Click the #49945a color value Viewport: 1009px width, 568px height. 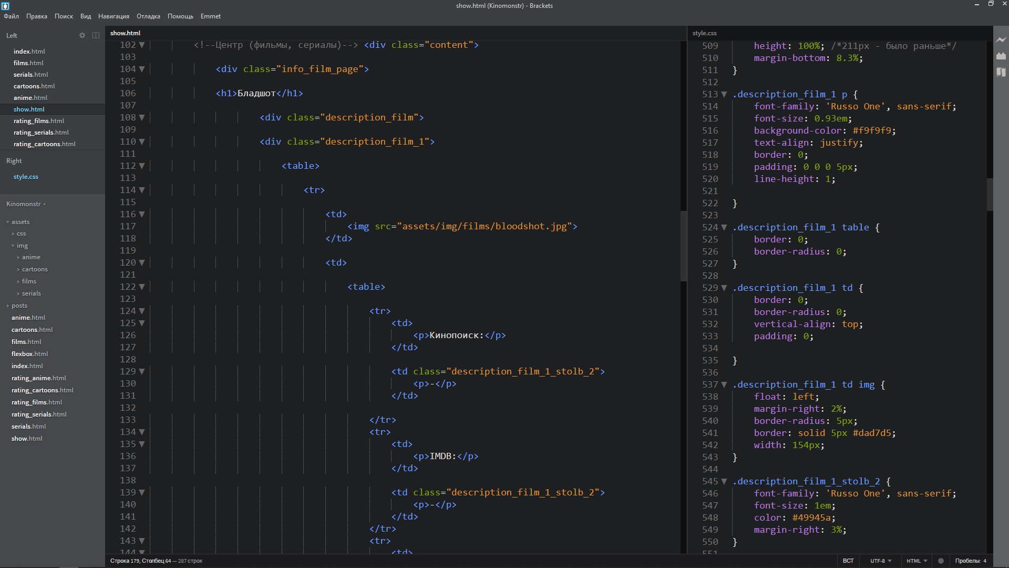(x=811, y=518)
